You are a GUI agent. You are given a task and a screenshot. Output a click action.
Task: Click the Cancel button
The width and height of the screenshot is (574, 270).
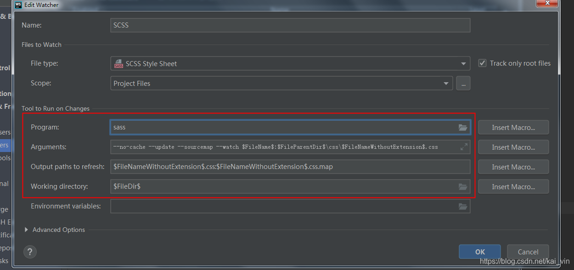tap(528, 252)
